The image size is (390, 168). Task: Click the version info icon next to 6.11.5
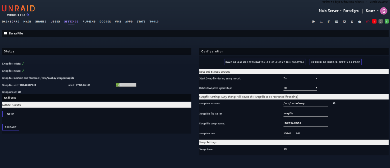[x=28, y=15]
